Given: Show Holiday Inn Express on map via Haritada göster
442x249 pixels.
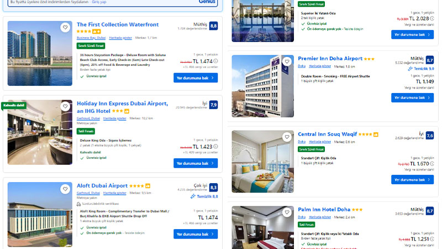Looking at the screenshot, I should 114,118.
